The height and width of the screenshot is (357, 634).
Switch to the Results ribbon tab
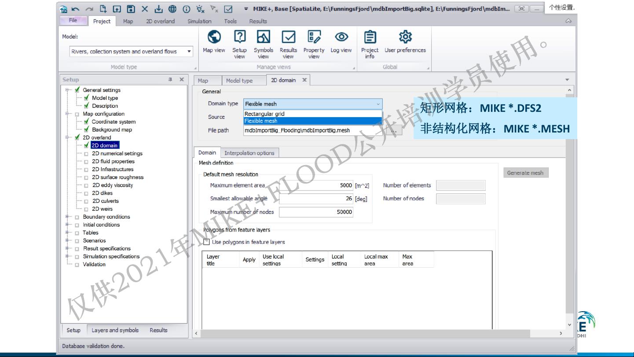click(258, 21)
